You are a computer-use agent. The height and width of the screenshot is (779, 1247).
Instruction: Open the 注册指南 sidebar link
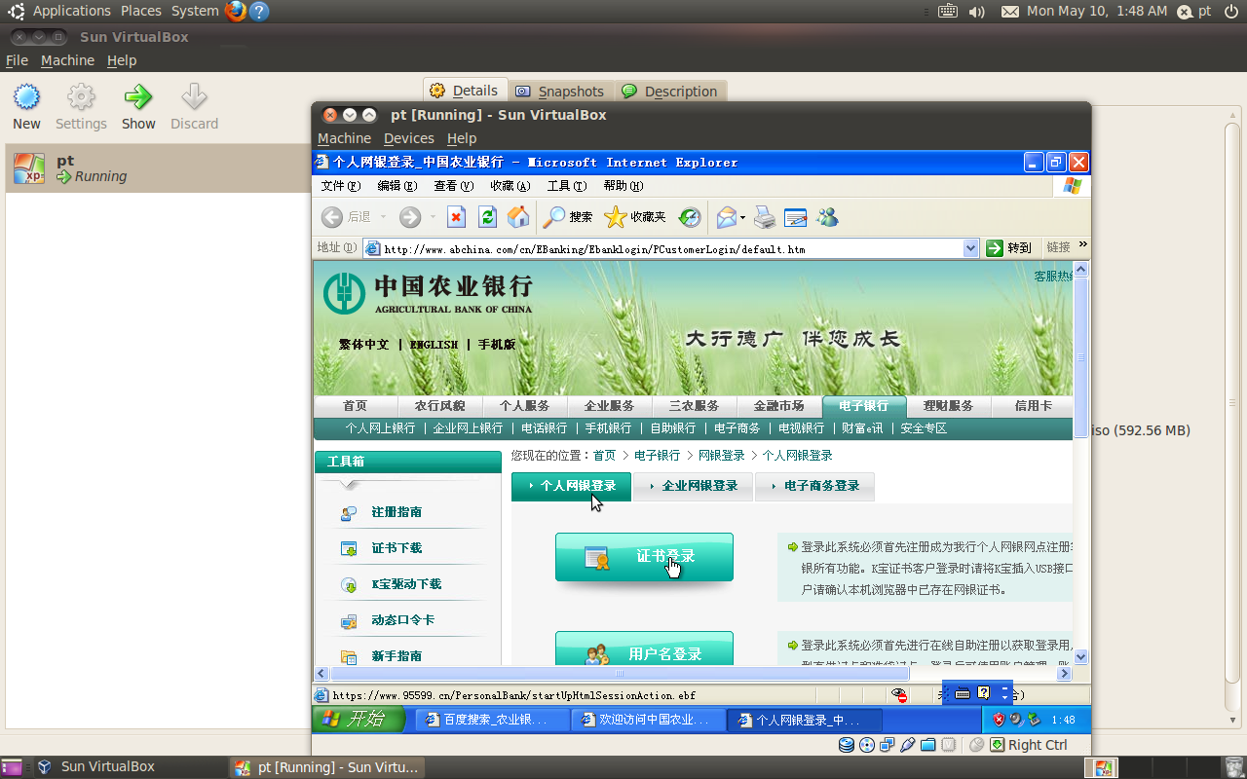[x=397, y=512]
